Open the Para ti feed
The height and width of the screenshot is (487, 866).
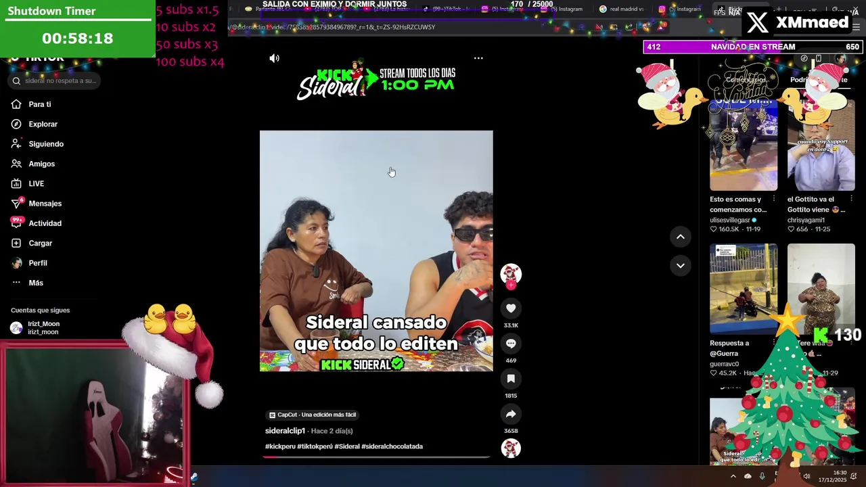click(40, 104)
